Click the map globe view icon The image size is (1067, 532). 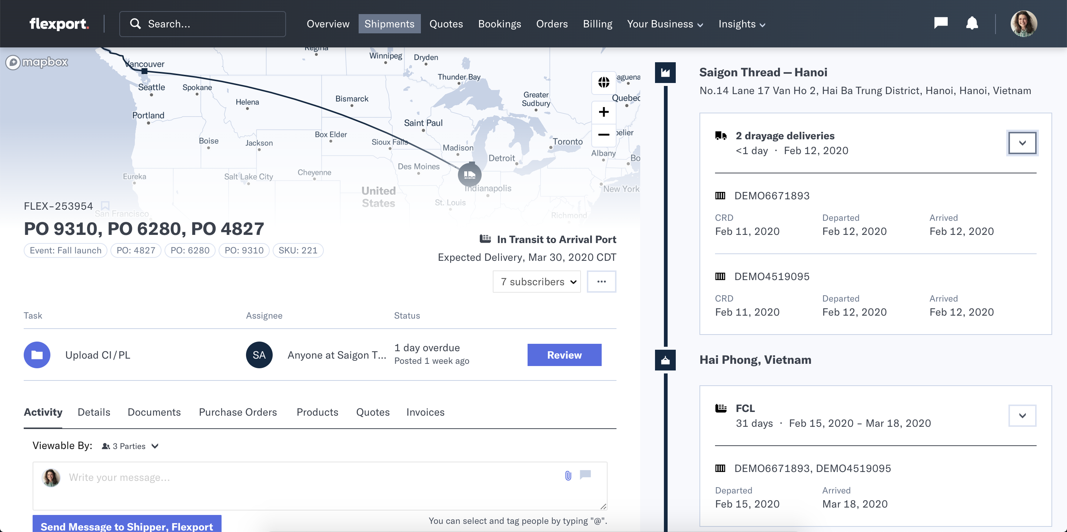(604, 83)
